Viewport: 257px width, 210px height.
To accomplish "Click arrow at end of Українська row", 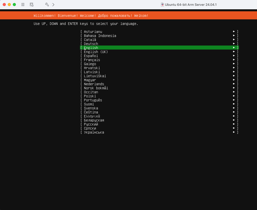I will tap(234, 132).
